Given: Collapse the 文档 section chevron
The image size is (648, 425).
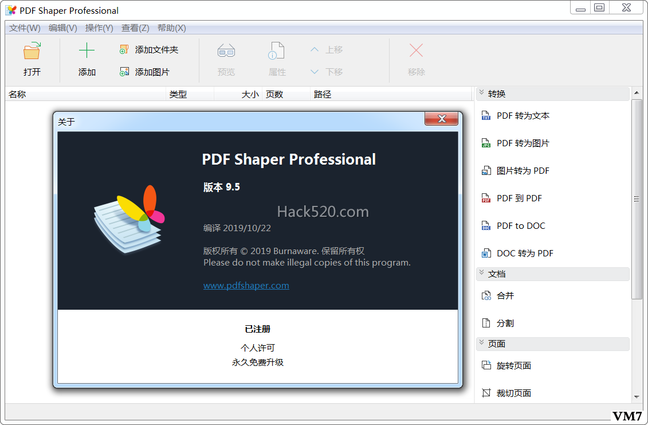Looking at the screenshot, I should (481, 272).
